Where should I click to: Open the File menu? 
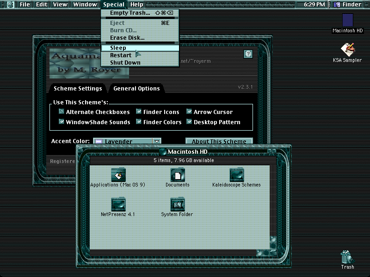tap(25, 5)
